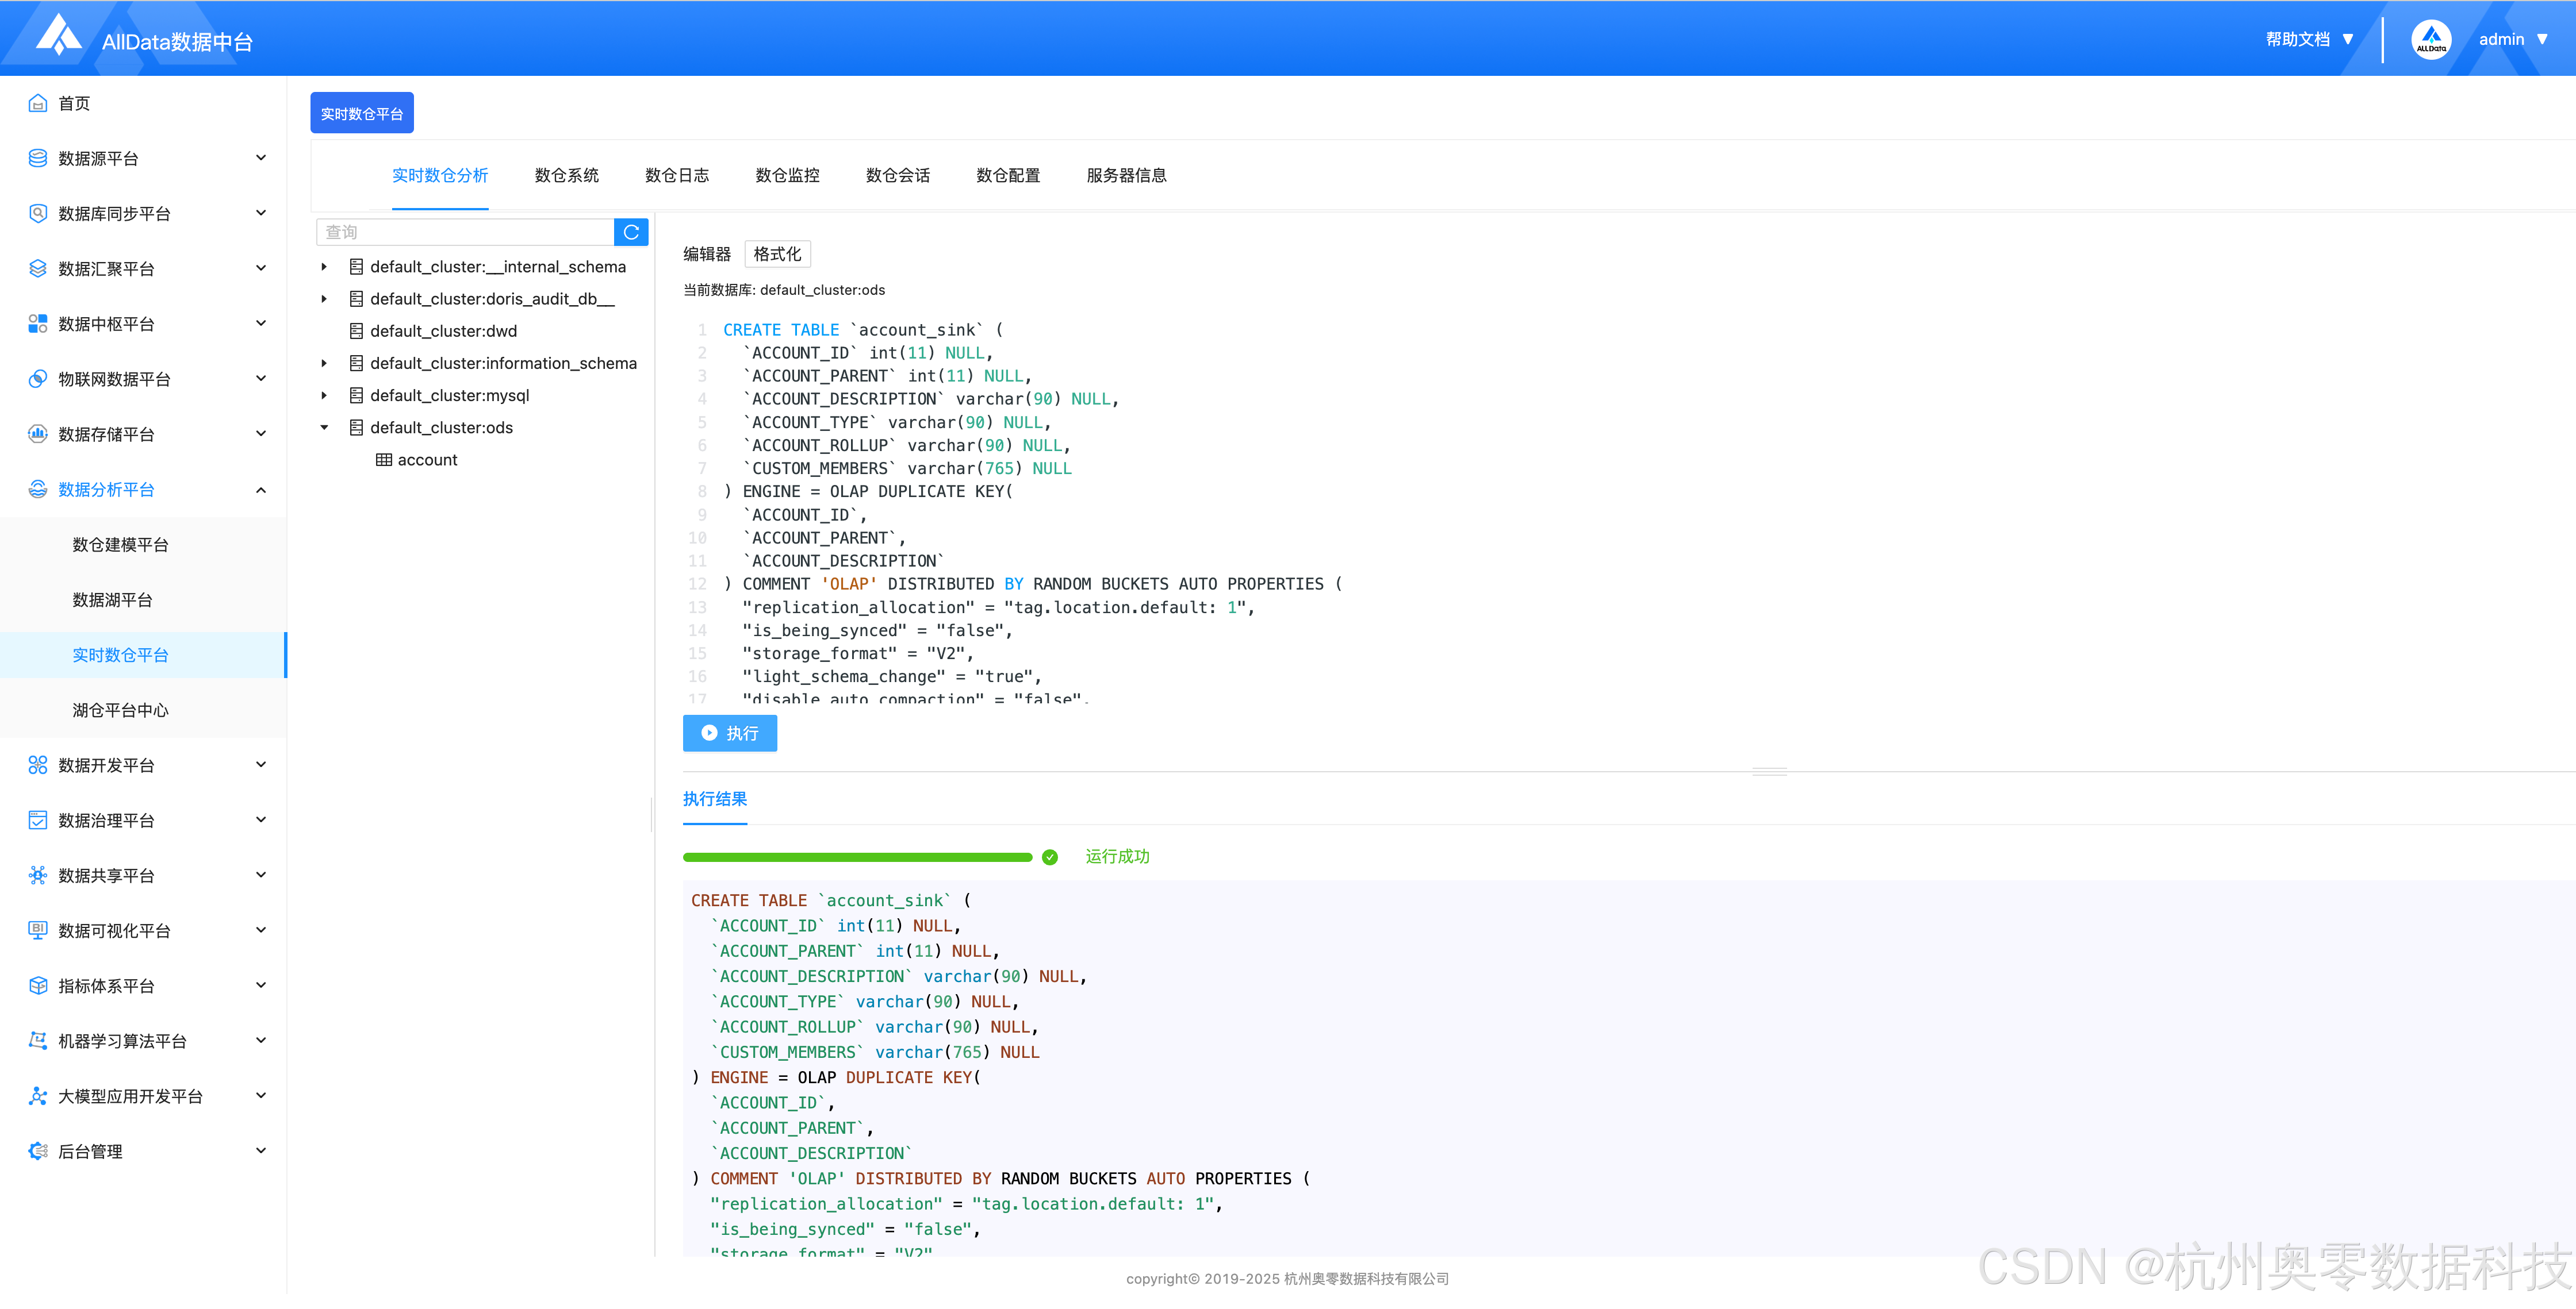The width and height of the screenshot is (2576, 1309).
Task: Click the 格式化 format button
Action: [777, 254]
